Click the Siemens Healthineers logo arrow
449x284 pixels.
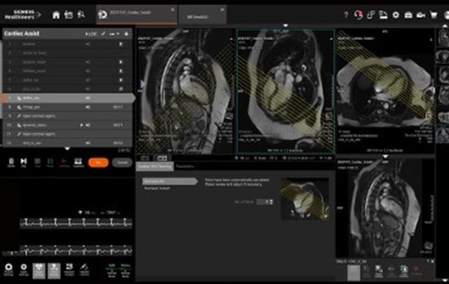39,14
